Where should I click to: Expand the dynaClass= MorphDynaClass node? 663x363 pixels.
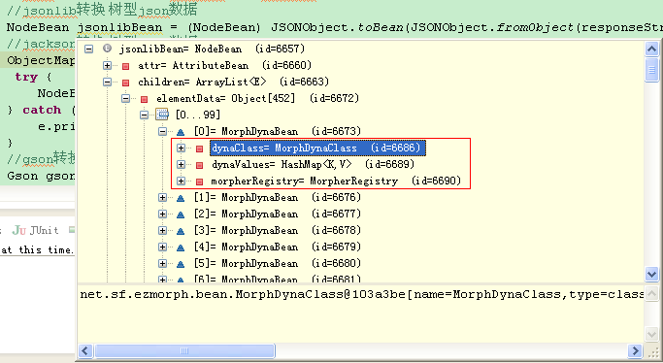click(x=181, y=148)
